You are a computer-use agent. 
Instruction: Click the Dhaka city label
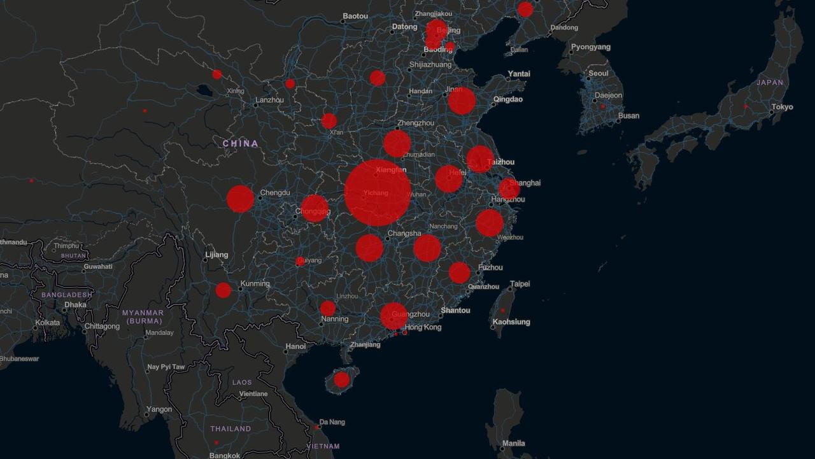tap(75, 305)
